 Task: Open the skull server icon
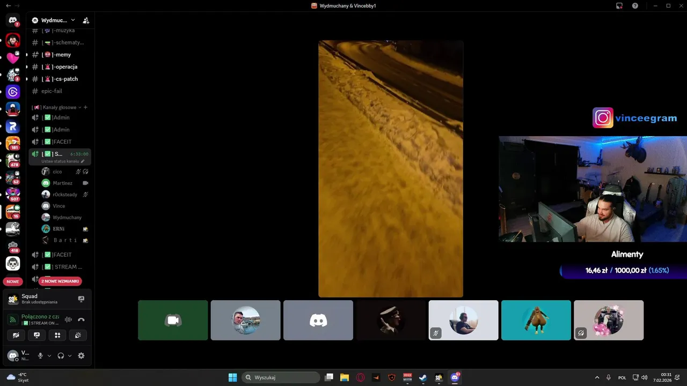13,263
